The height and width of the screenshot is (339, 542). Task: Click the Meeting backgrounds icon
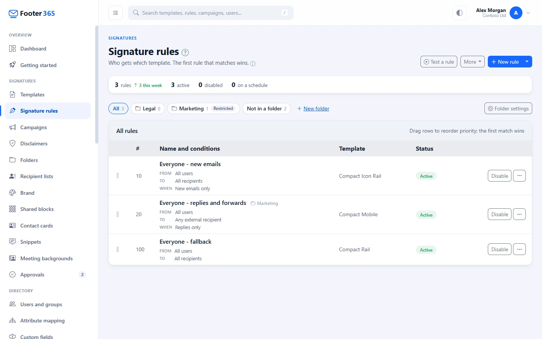(x=12, y=258)
